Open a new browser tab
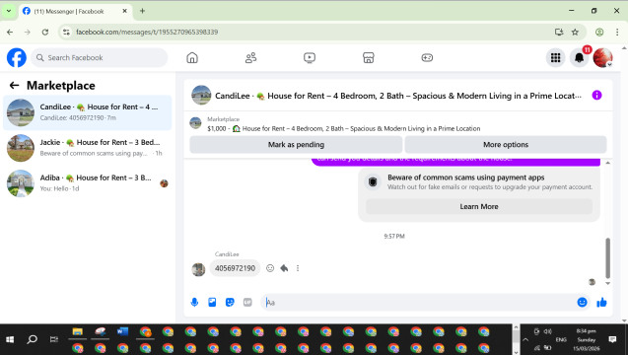 coord(142,11)
